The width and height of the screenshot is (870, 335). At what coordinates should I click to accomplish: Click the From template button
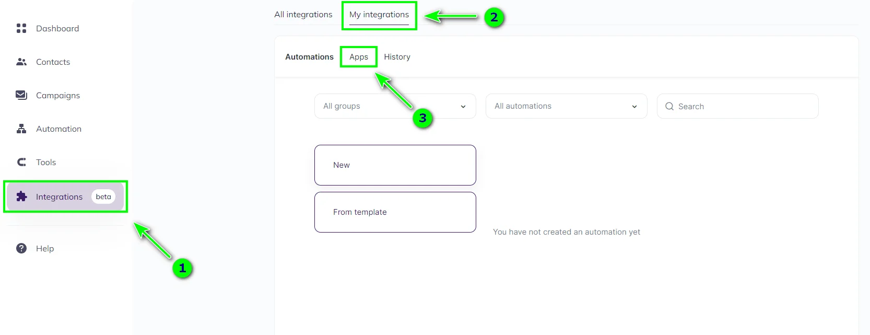395,212
